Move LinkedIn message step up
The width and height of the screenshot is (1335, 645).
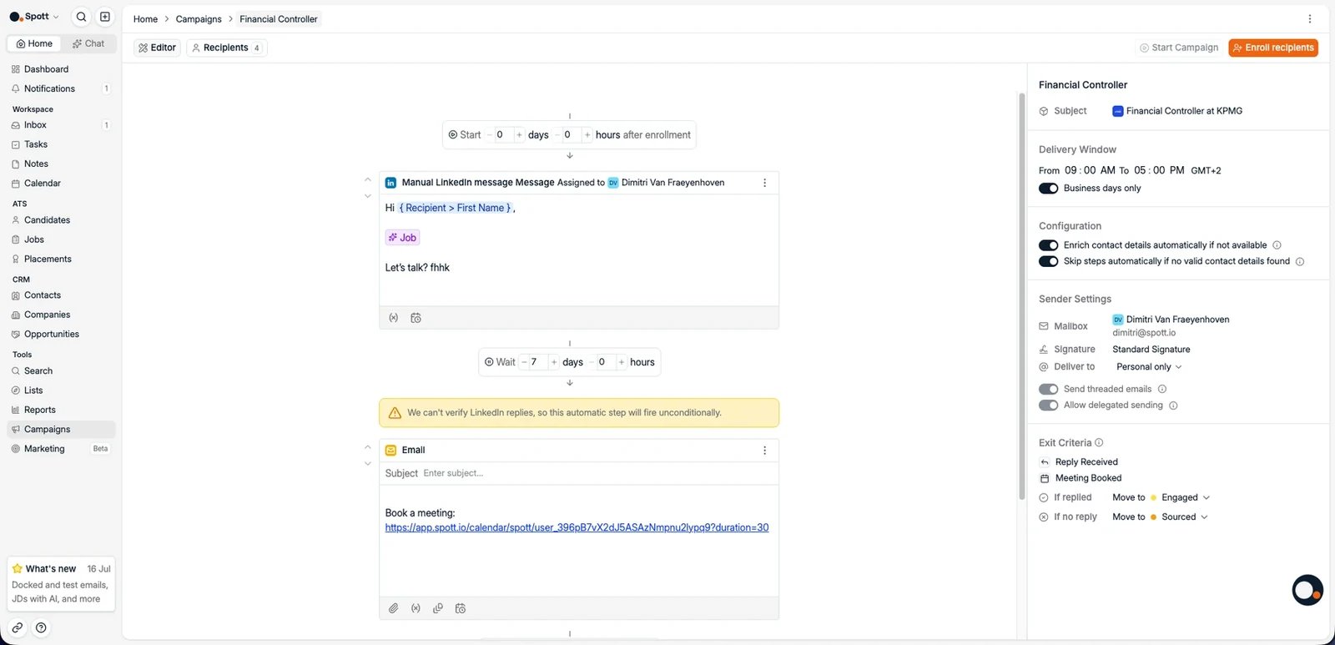pyautogui.click(x=368, y=179)
